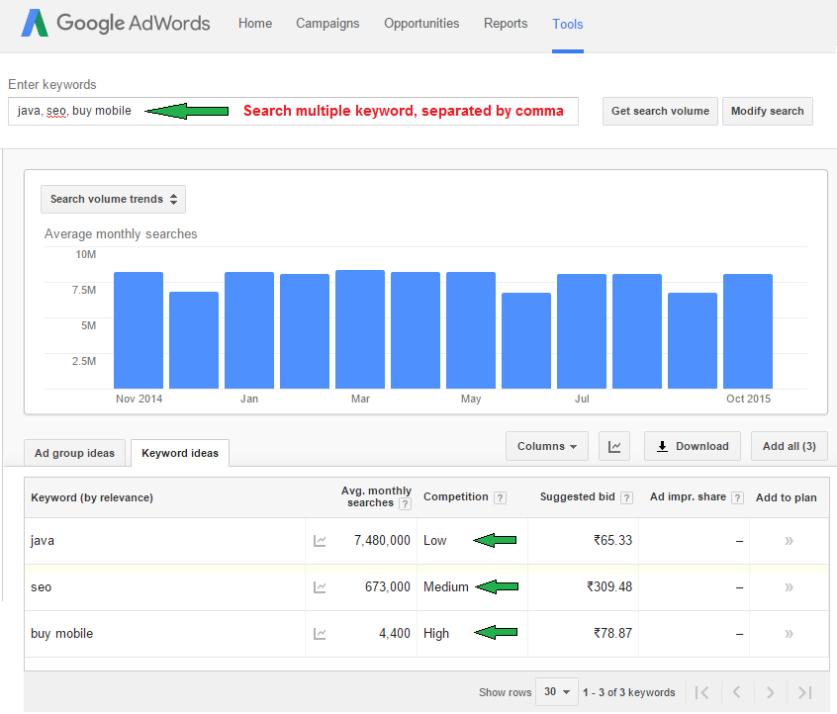Show trend chart icon for seo

[x=320, y=587]
